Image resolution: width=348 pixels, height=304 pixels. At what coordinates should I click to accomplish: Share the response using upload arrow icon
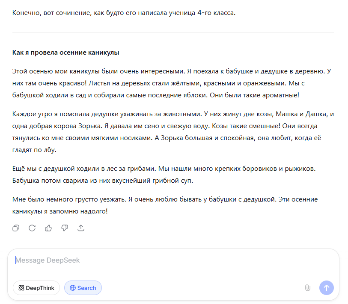pos(81,228)
